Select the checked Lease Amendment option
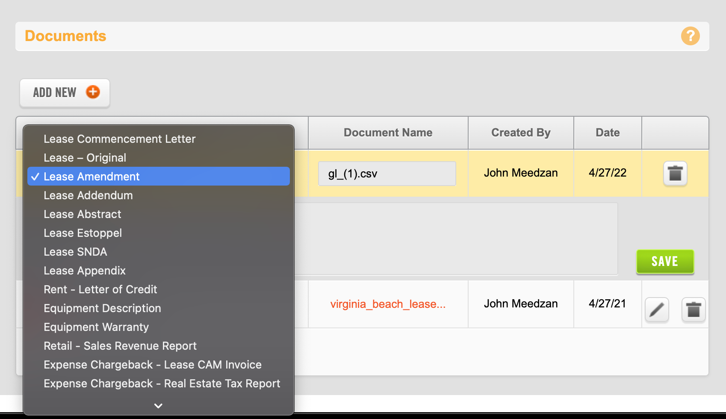Screen dimensions: 726x419 pos(91,177)
